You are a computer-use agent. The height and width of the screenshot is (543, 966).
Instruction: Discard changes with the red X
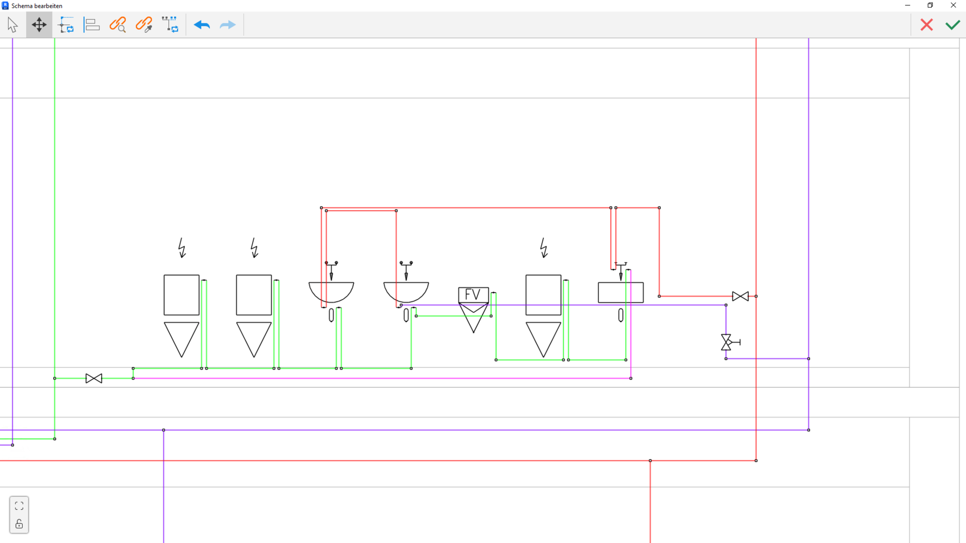coord(926,25)
